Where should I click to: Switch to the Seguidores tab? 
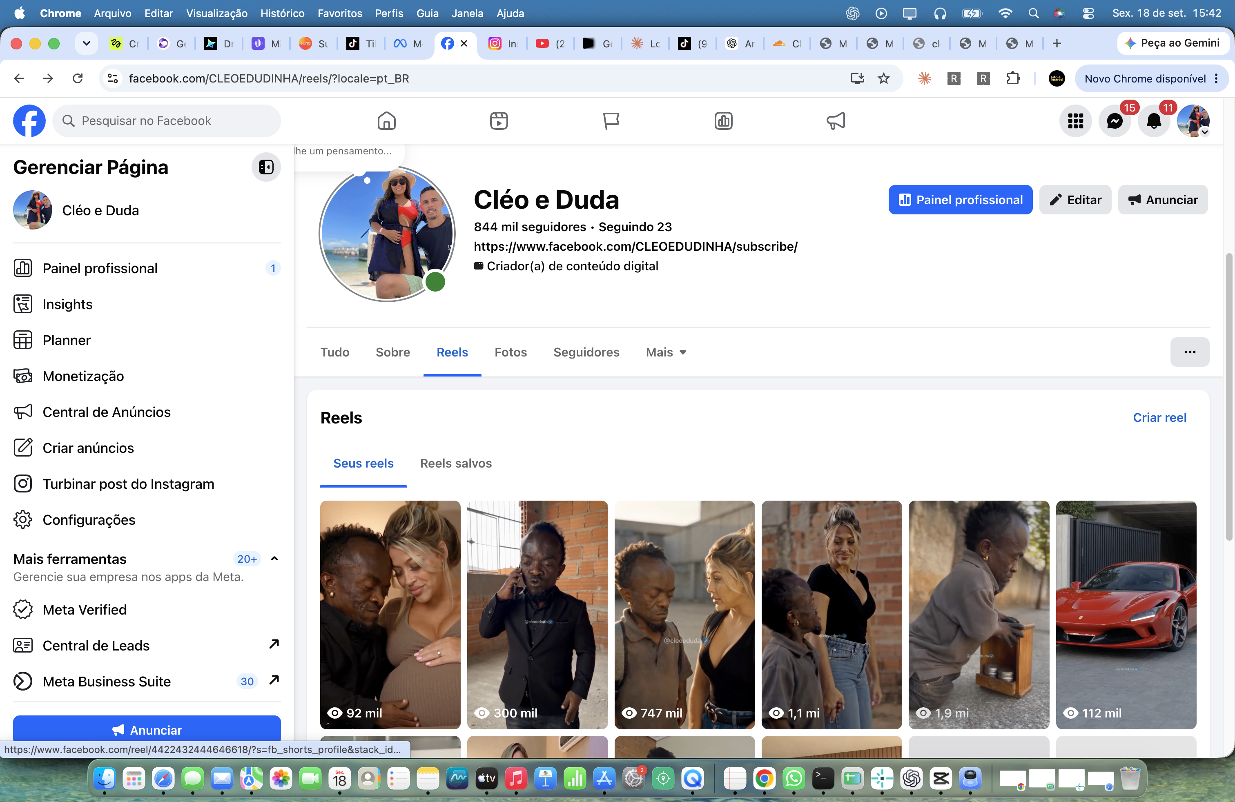pos(586,352)
